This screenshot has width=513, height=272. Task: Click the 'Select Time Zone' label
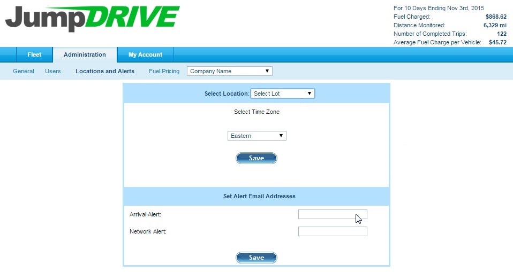[257, 112]
